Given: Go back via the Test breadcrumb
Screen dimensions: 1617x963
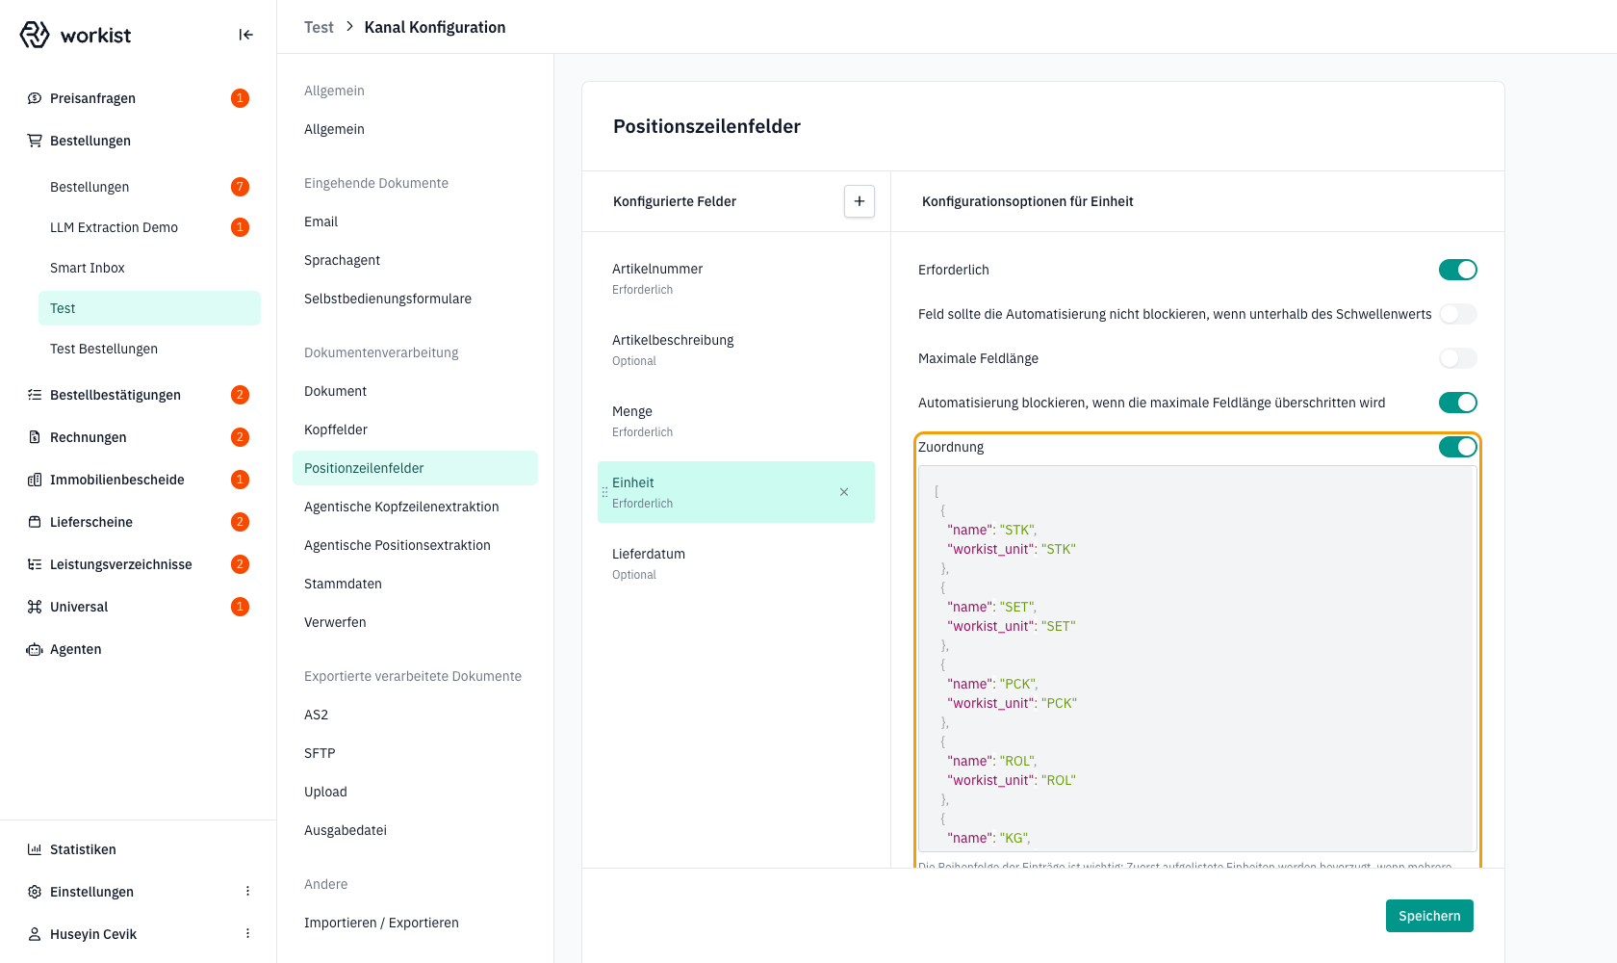Looking at the screenshot, I should [319, 27].
